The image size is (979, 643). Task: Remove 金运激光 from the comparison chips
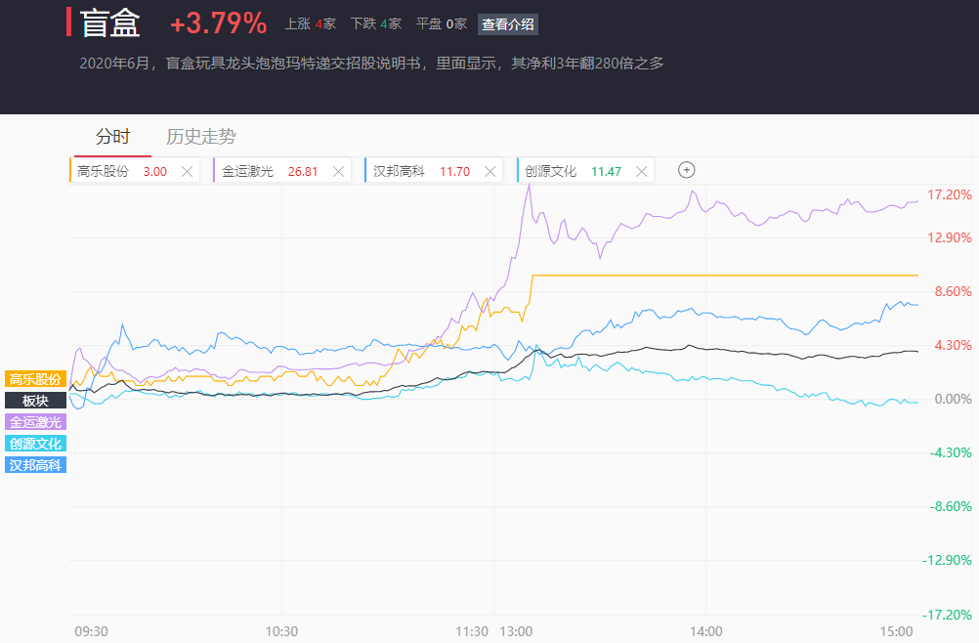tap(338, 171)
